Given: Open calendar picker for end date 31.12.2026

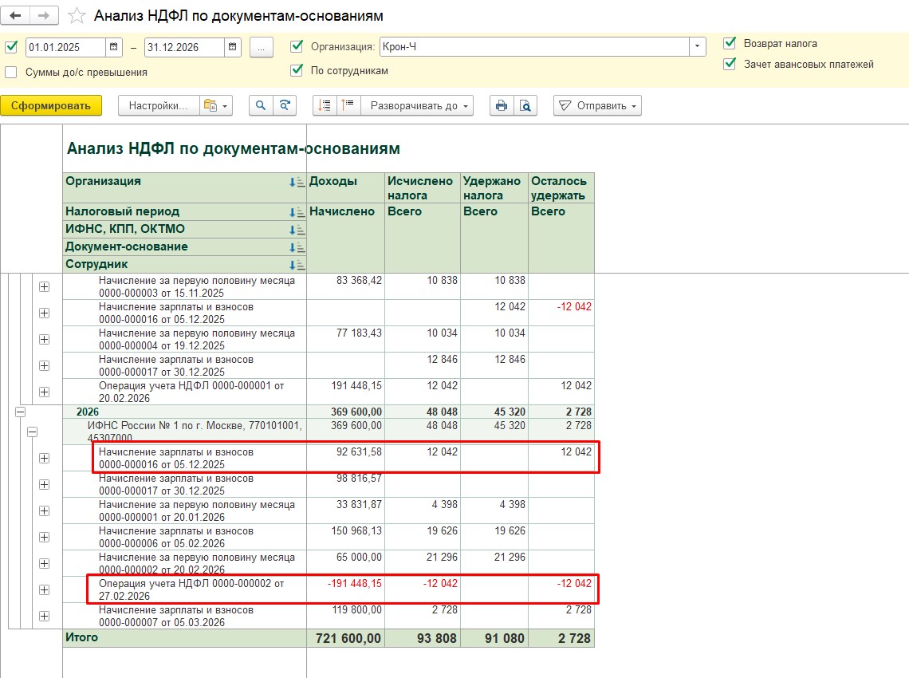Looking at the screenshot, I should [234, 47].
